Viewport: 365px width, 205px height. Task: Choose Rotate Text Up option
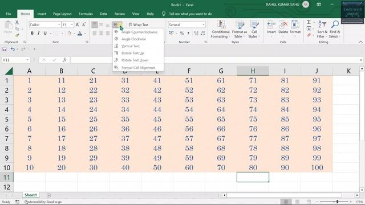point(138,53)
